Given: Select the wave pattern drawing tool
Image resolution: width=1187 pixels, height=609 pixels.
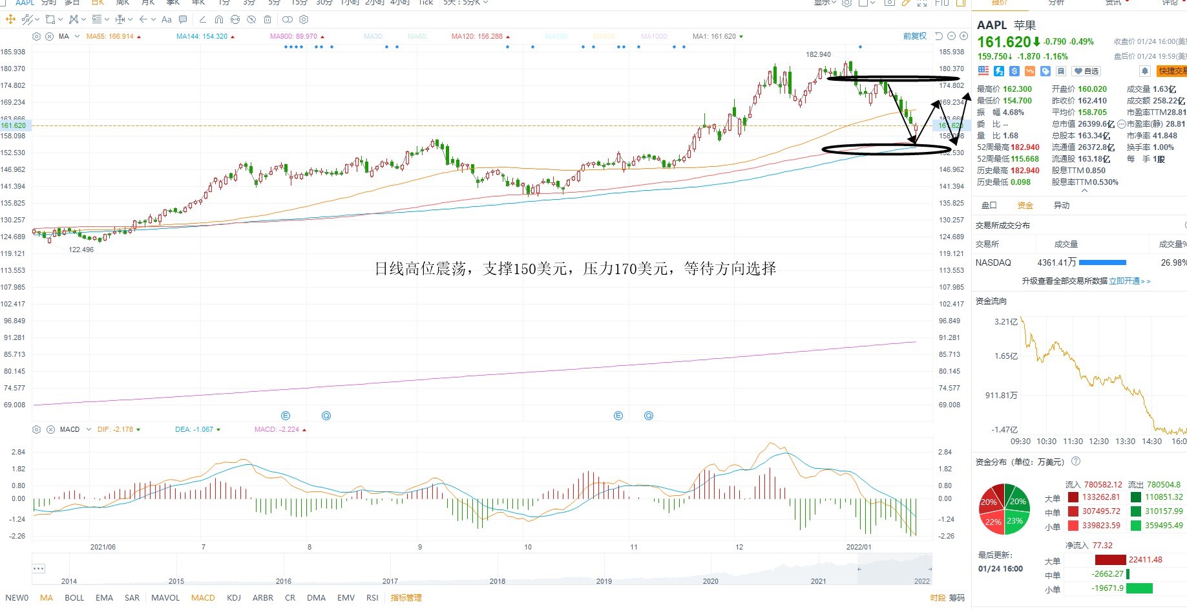Looking at the screenshot, I should pos(73,19).
